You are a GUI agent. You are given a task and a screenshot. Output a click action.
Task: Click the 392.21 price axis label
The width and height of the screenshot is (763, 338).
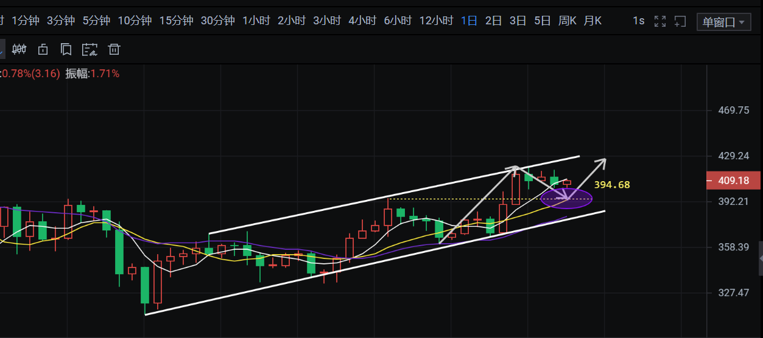pos(734,201)
